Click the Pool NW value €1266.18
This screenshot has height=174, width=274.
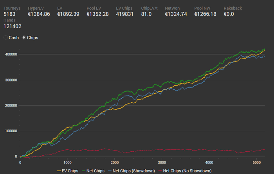205,14
